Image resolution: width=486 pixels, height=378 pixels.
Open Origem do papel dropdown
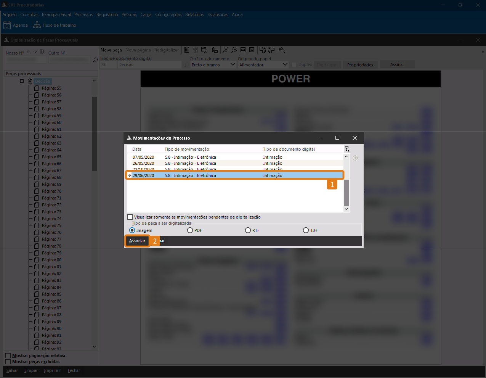click(285, 65)
